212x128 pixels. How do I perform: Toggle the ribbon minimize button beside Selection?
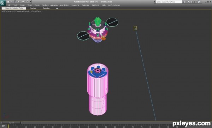tap(57, 8)
